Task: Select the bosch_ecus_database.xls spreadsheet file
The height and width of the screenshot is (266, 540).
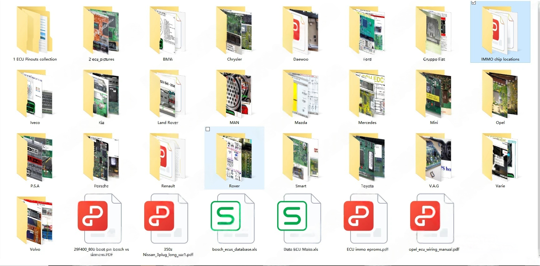Action: point(233,219)
